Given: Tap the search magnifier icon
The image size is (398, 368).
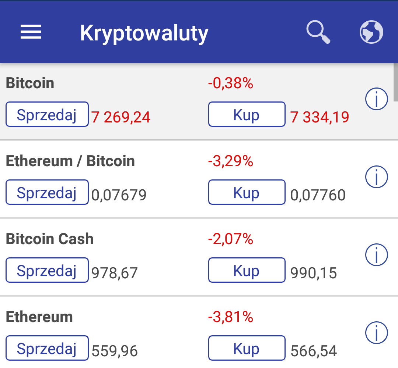Looking at the screenshot, I should 318,32.
